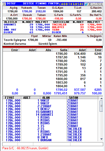
Task: Select the 1800,00 sell price row
Action: 53,79
